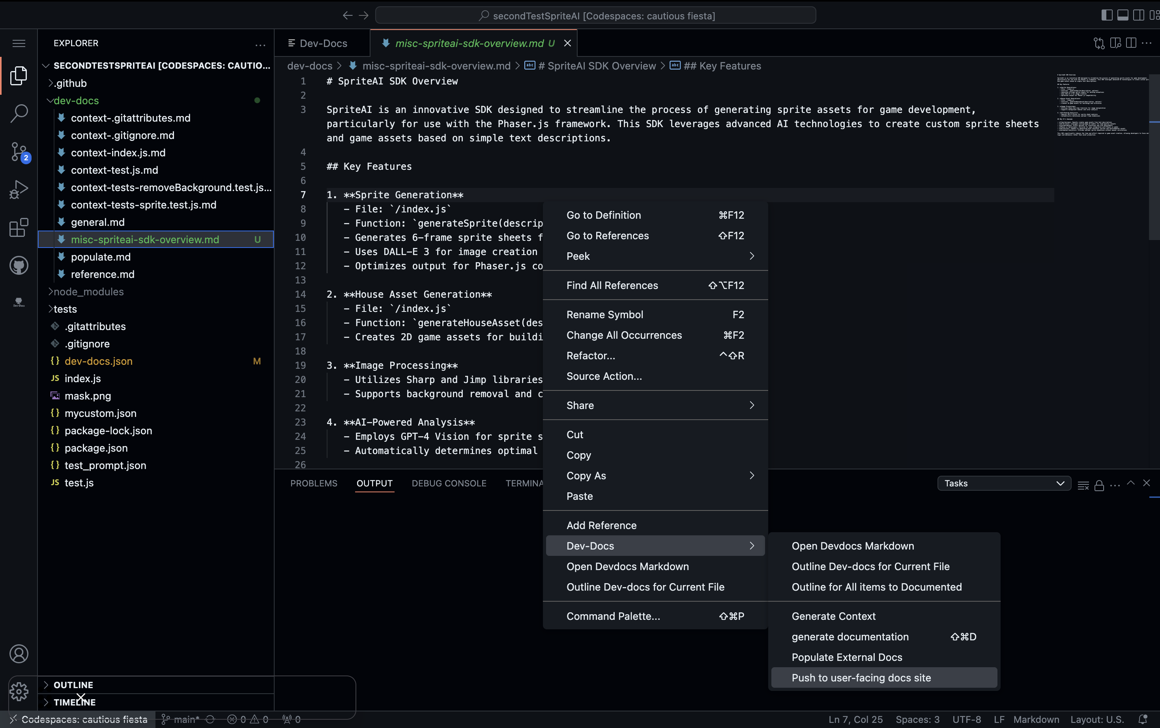Expand the OUTLINE section
The height and width of the screenshot is (728, 1160).
coord(73,685)
